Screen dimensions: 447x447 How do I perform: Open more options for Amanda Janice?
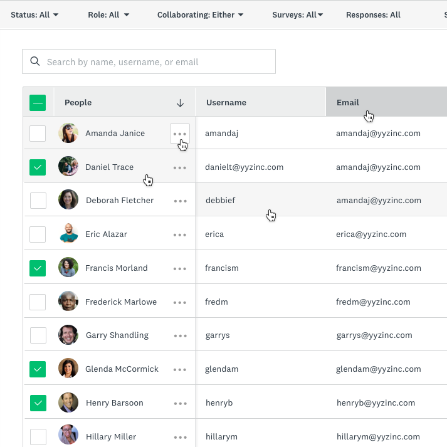[180, 134]
